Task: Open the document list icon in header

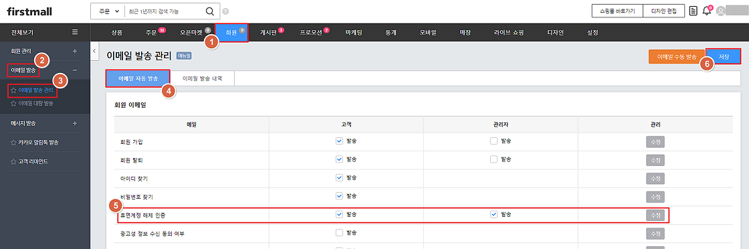Action: 693,11
